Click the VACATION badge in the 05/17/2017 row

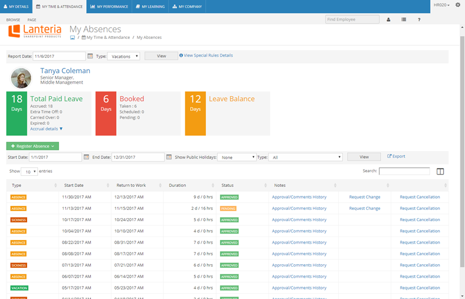(19, 288)
